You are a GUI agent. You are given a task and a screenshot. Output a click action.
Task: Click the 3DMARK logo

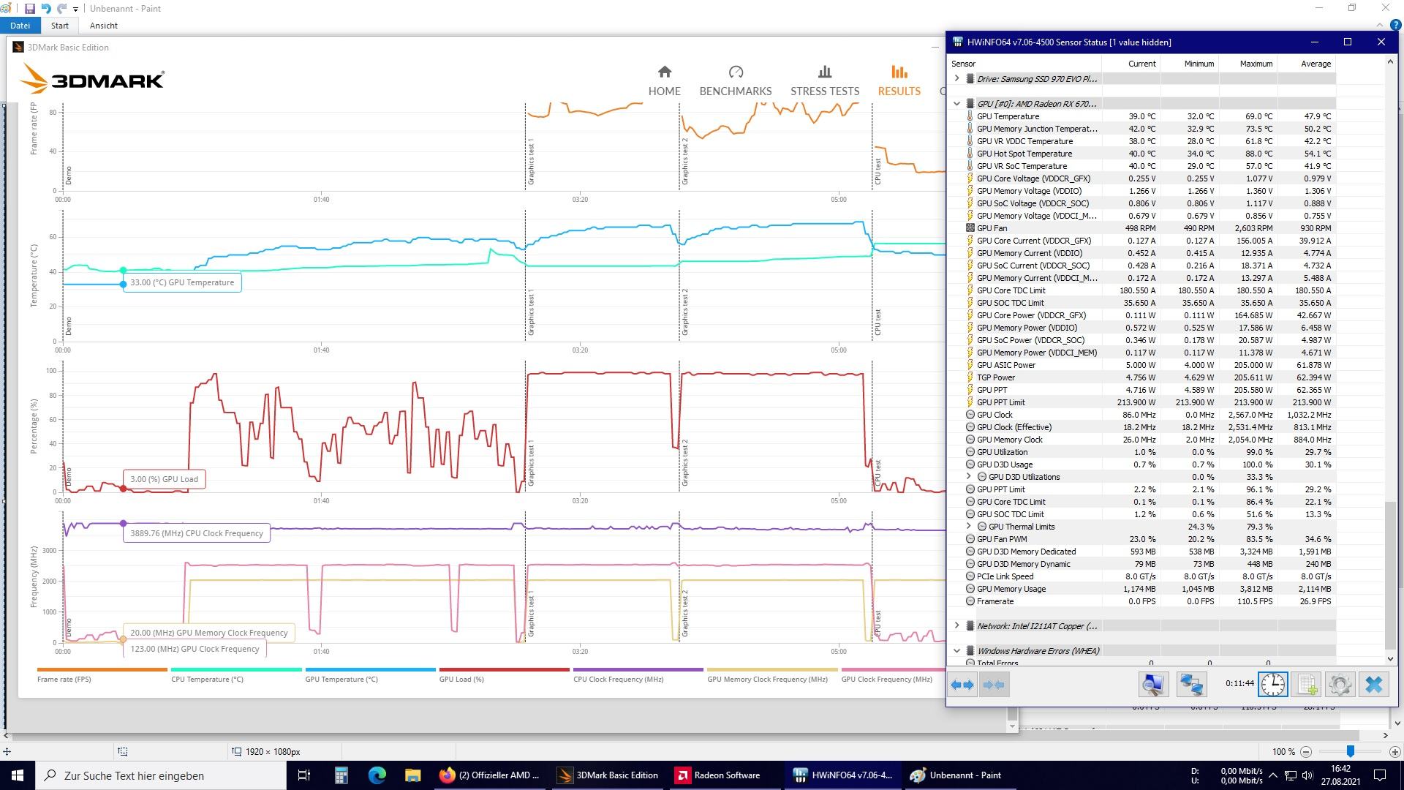(92, 78)
